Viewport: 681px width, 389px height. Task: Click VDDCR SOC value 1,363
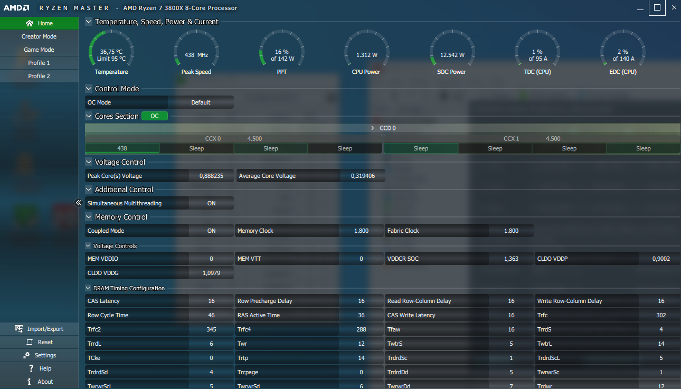tap(511, 259)
